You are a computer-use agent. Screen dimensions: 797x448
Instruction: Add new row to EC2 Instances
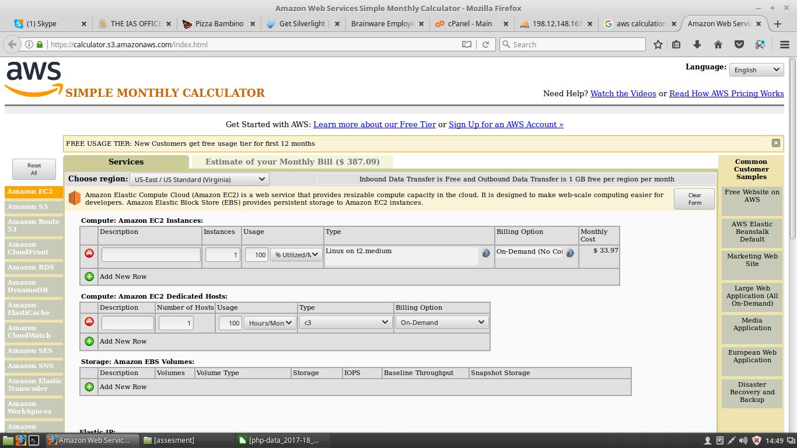(x=89, y=276)
